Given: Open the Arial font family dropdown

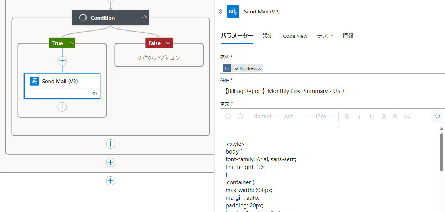Looking at the screenshot, I should (296, 116).
